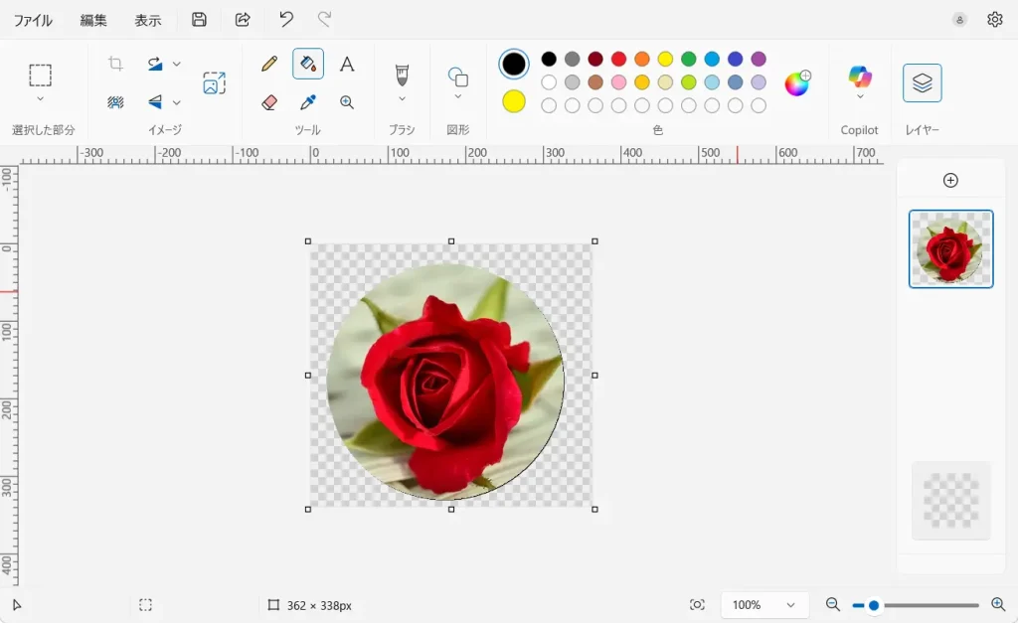Select the Pencil tool
1018x623 pixels.
[x=269, y=64]
